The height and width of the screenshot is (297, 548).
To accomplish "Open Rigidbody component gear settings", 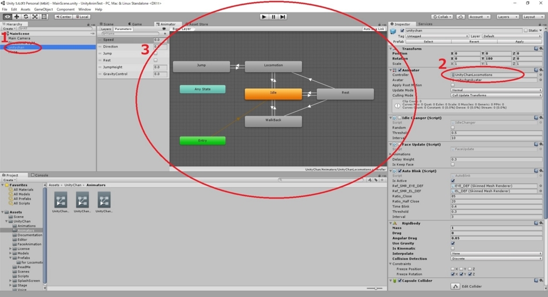I will coord(541,223).
